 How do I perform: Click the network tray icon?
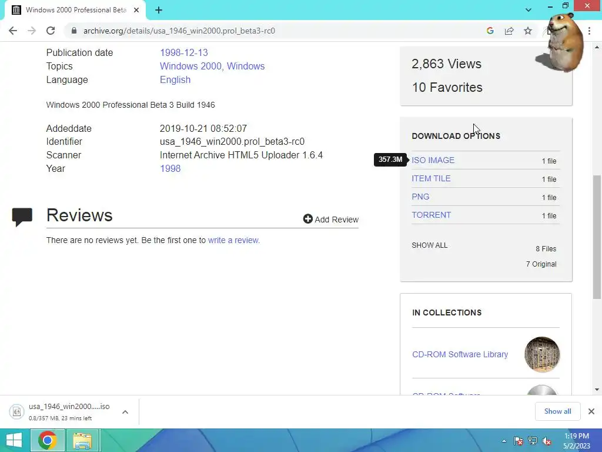(533, 441)
